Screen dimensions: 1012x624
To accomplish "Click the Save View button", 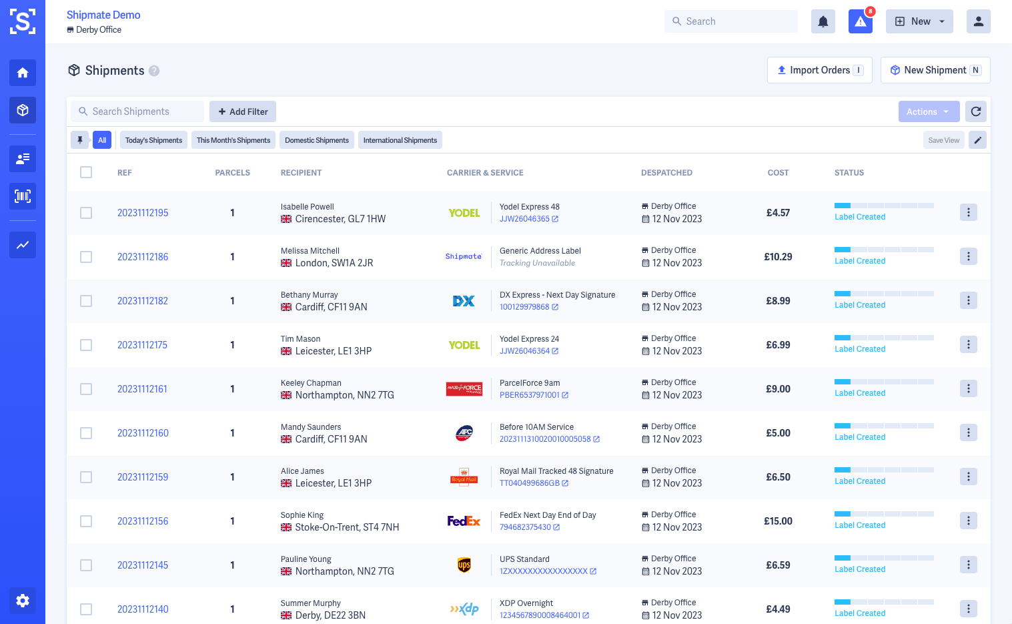I will [x=944, y=140].
